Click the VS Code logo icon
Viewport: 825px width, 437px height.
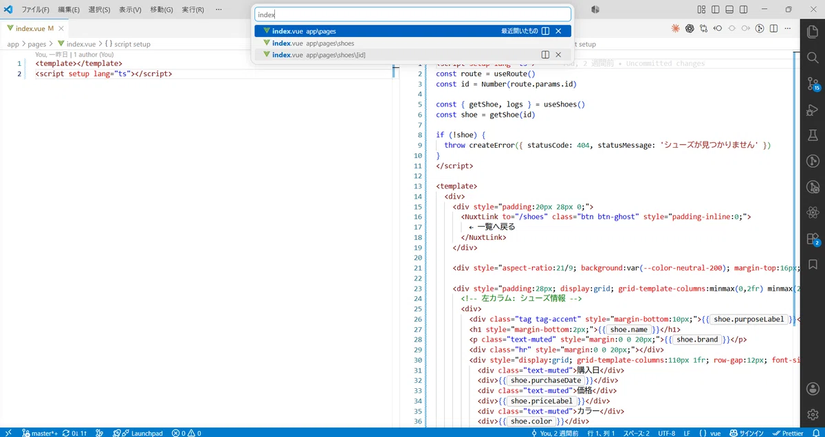(9, 10)
